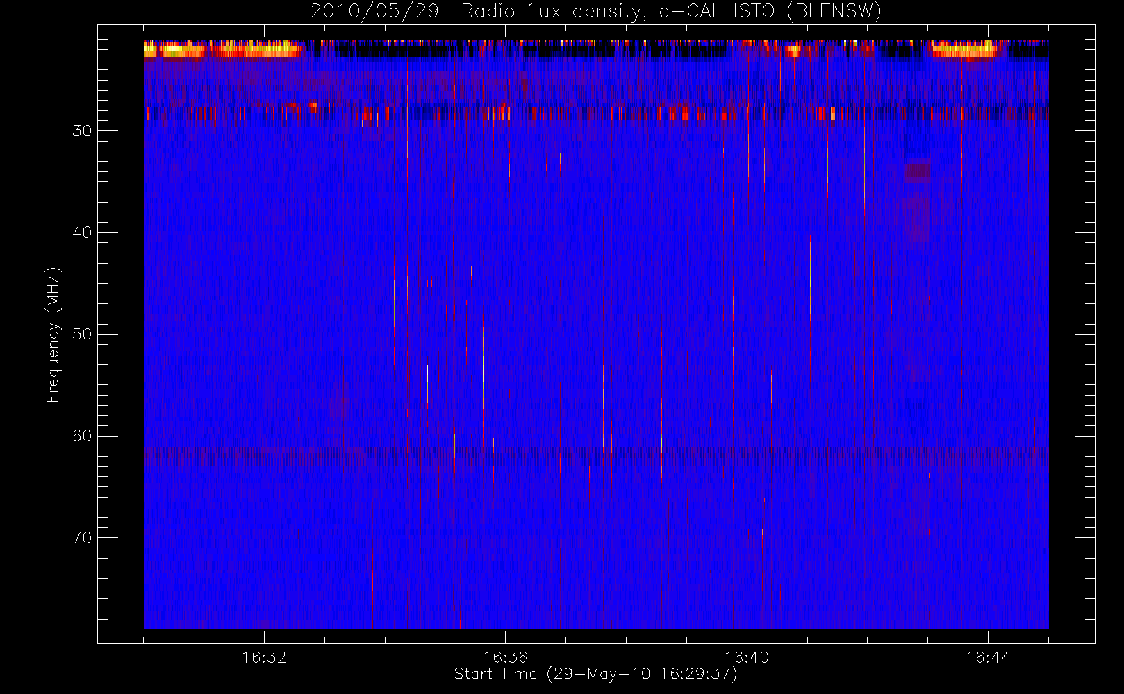Click the 16:36 time tick label
Screen dimensions: 1124x694
click(x=506, y=657)
